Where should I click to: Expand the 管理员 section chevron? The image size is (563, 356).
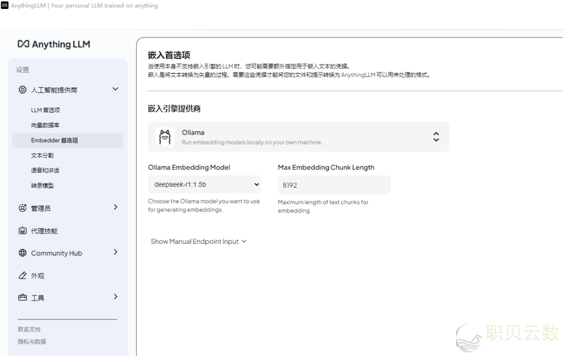point(115,207)
